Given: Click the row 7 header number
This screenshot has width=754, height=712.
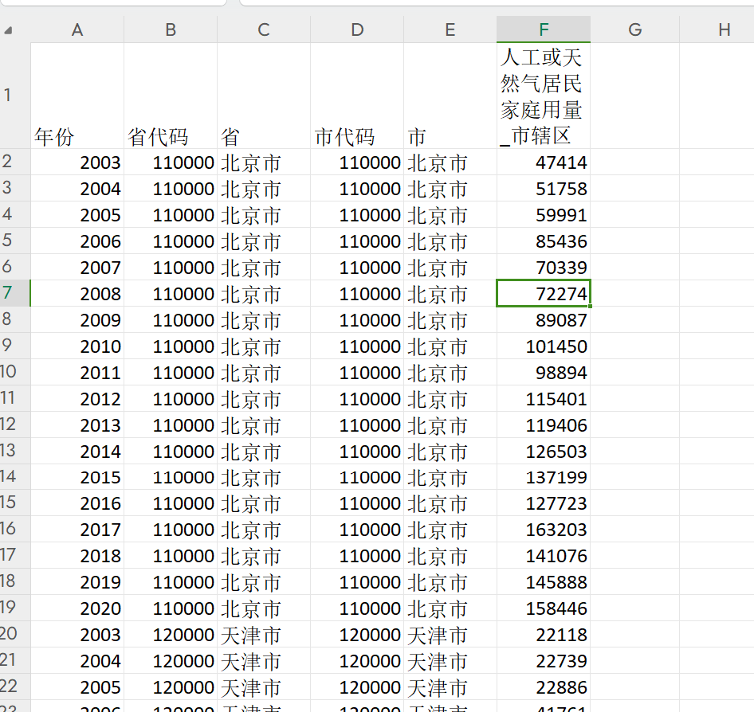Looking at the screenshot, I should (8, 293).
